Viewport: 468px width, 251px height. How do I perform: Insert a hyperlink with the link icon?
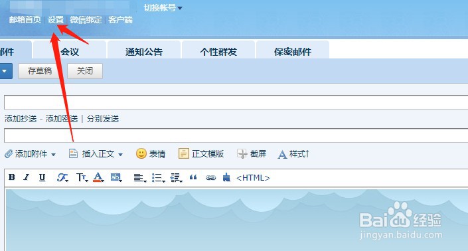pos(210,178)
